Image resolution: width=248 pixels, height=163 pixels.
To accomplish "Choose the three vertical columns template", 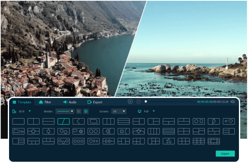I will pyautogui.click(x=109, y=121).
